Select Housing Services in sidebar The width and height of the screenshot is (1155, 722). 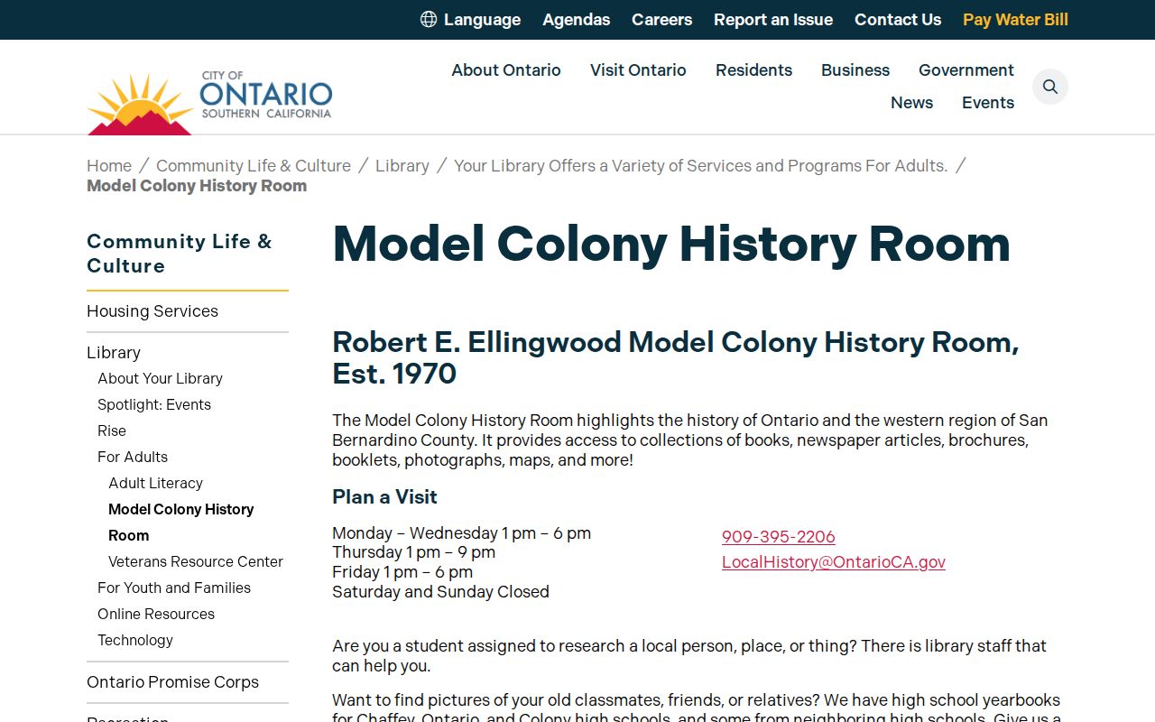(152, 310)
